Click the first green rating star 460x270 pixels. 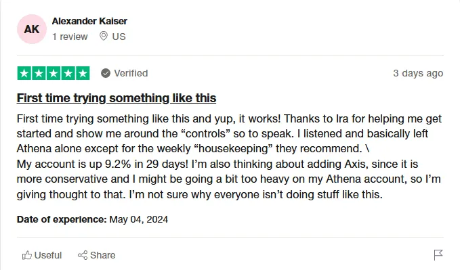pyautogui.click(x=24, y=73)
